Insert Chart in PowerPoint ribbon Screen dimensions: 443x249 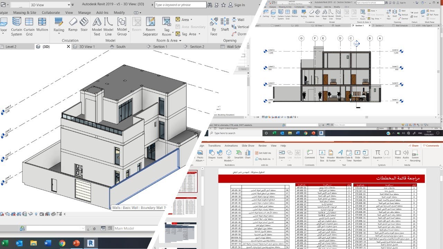click(247, 154)
